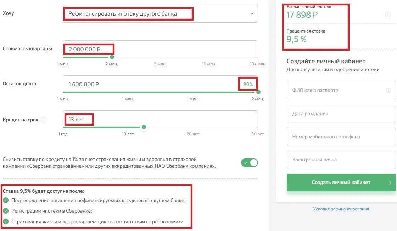The image size is (397, 231).
Task: Click the 13 лет loan term field
Action: [x=160, y=120]
